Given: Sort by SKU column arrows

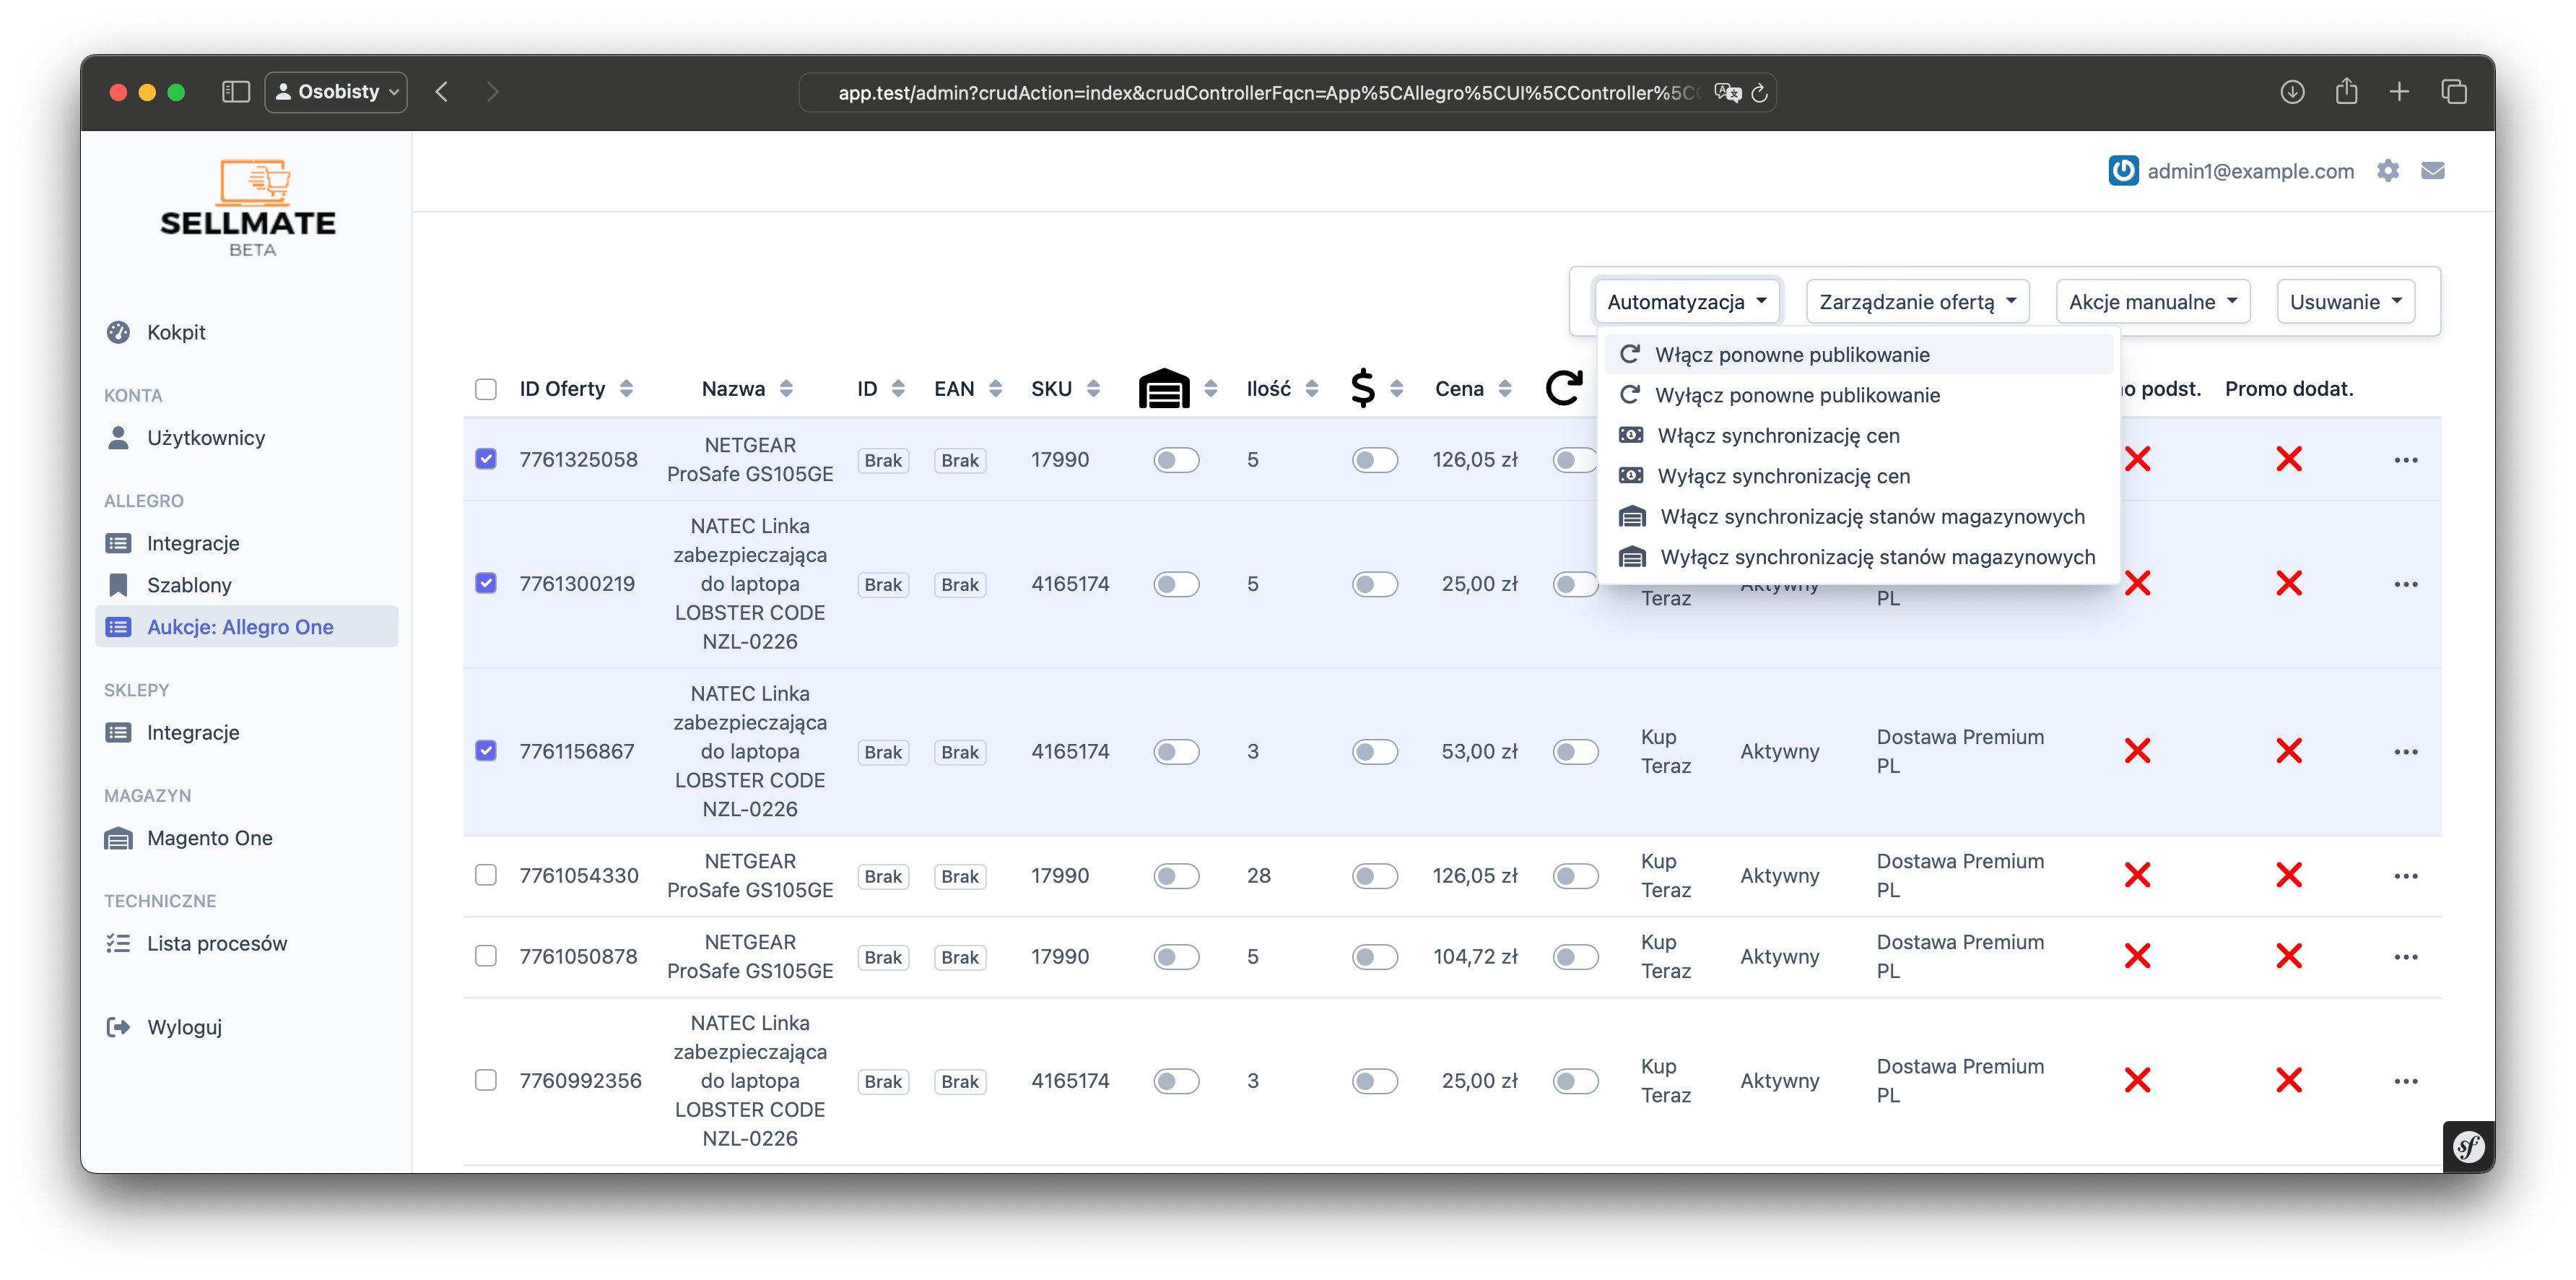Looking at the screenshot, I should [x=1093, y=389].
